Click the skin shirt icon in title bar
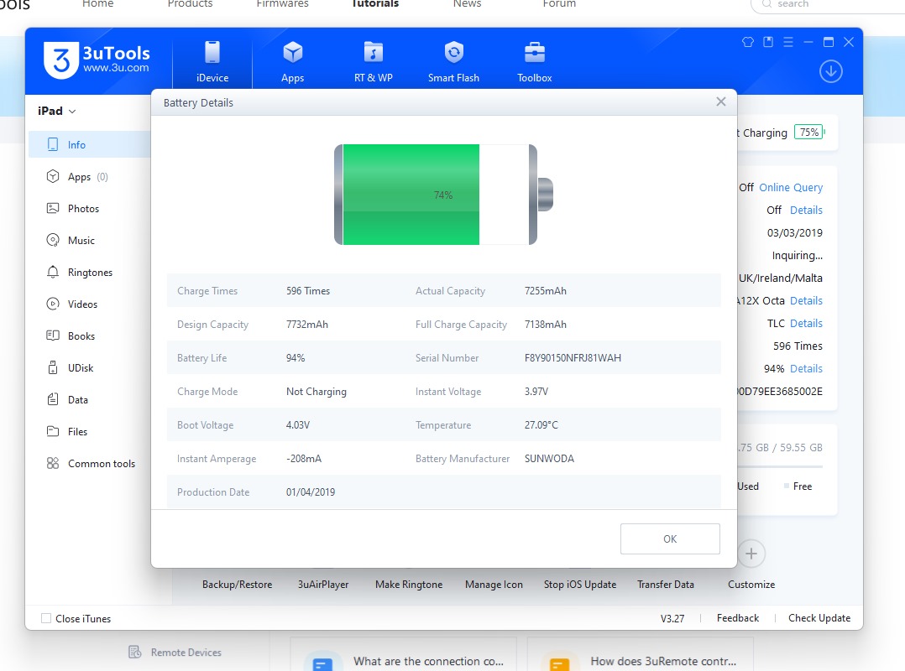905x671 pixels. (x=748, y=42)
